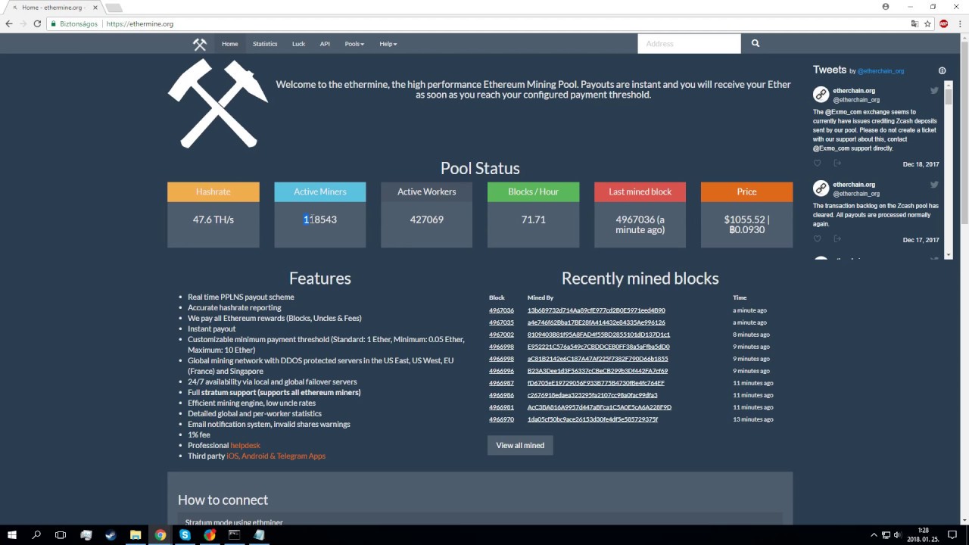969x545 pixels.
Task: Click the Twitter info icon beside Tweets
Action: 943,70
